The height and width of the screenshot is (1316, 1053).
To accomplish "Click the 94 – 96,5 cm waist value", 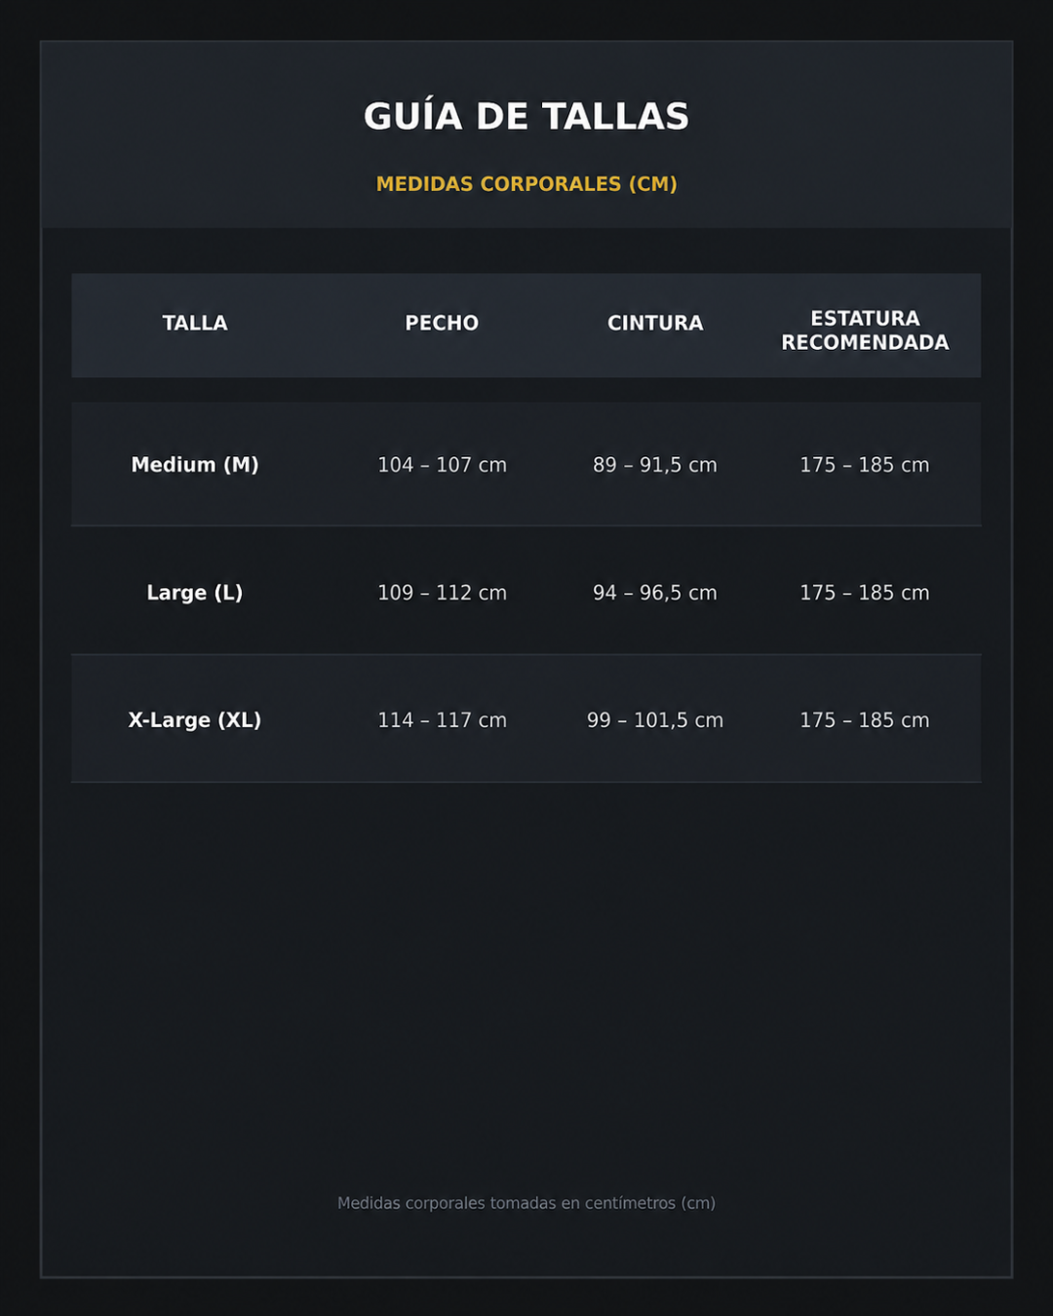I will [655, 593].
